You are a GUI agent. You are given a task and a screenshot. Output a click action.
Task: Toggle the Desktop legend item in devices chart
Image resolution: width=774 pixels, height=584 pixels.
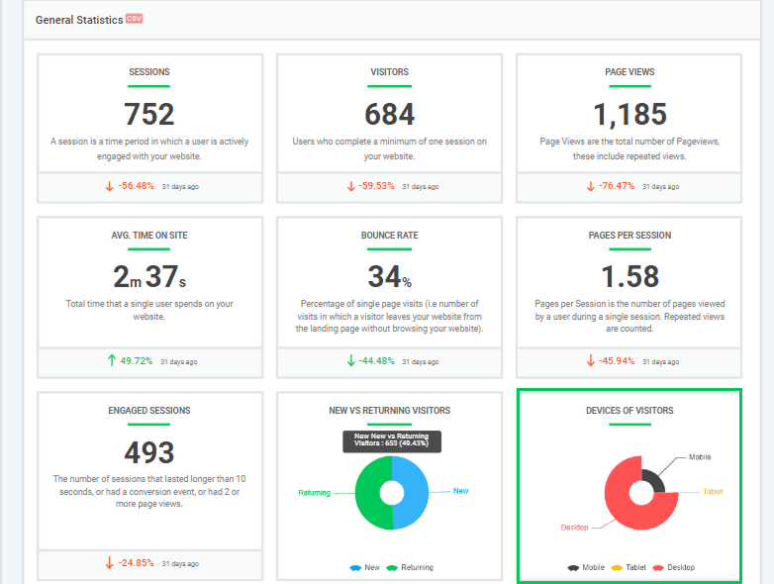pyautogui.click(x=671, y=568)
